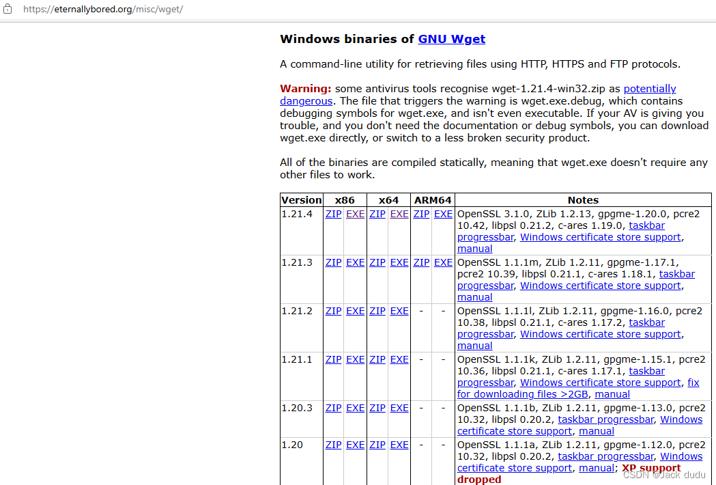Follow the 'dangerous' link in warning paragraph

coord(306,101)
